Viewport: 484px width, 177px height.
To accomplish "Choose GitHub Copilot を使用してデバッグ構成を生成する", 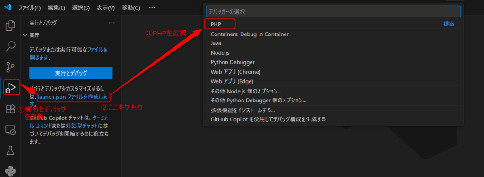I will click(333, 119).
